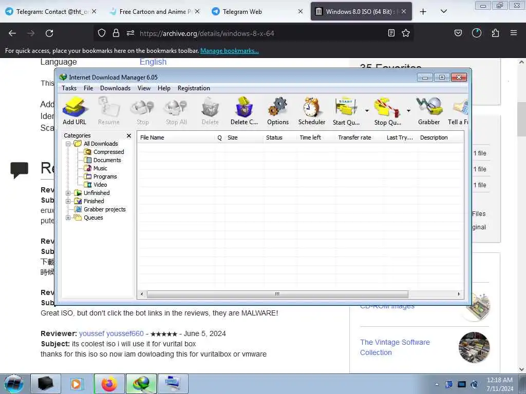Click the Stop Queue icon
The image size is (526, 394).
pyautogui.click(x=387, y=111)
